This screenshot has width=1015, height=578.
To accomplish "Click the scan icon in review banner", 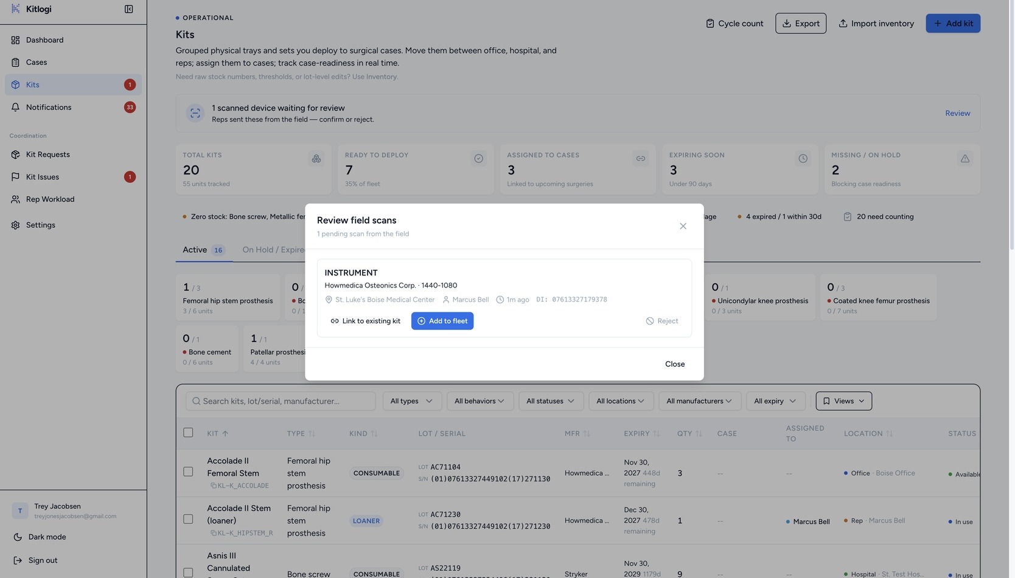I will (195, 113).
